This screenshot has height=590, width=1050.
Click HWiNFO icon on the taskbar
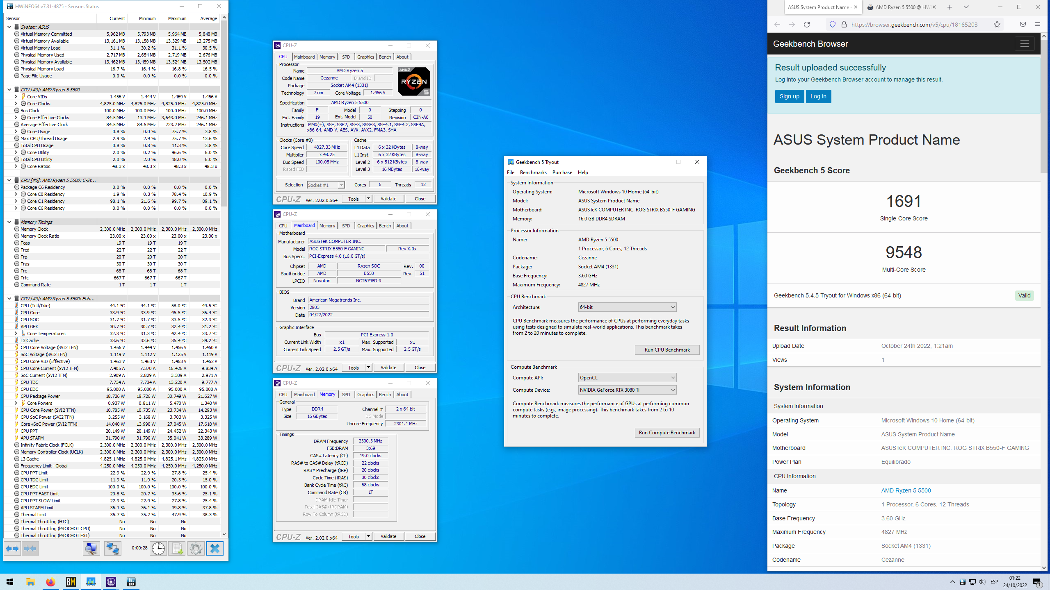pos(131,582)
